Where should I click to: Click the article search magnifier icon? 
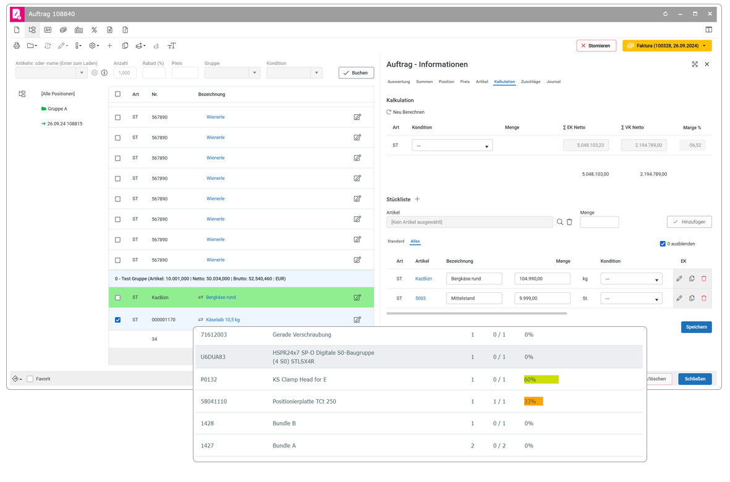point(559,222)
